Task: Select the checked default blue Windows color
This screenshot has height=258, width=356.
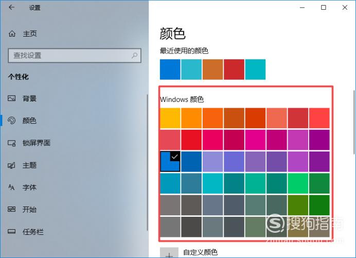Action: 170,162
